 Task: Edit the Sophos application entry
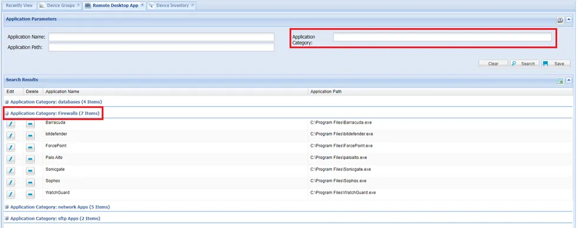point(11,183)
